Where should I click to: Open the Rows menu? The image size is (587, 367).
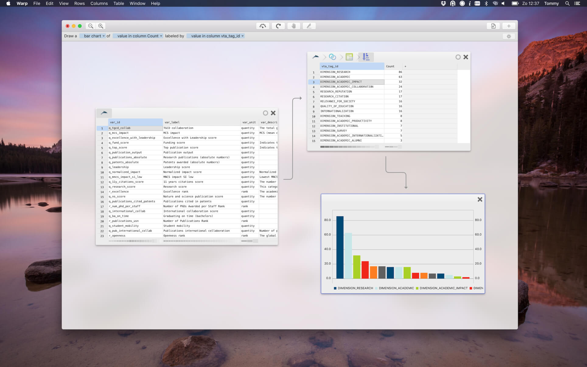[79, 3]
